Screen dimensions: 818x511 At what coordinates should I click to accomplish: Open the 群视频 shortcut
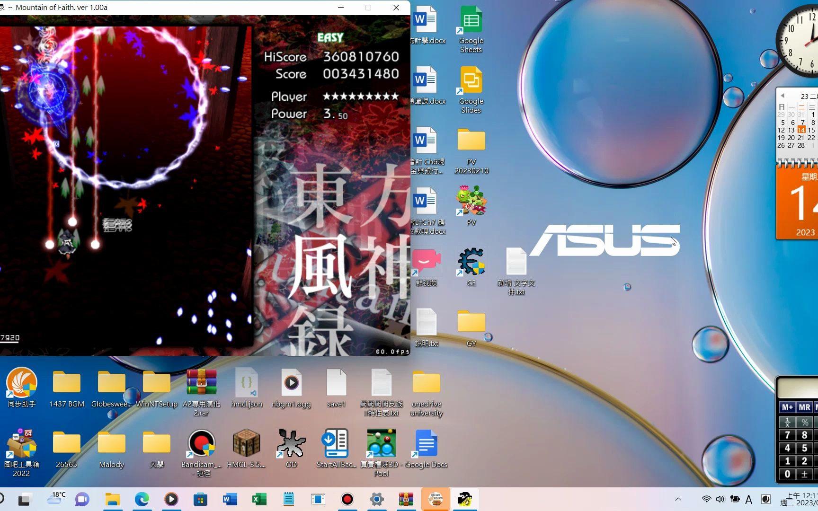pyautogui.click(x=426, y=266)
